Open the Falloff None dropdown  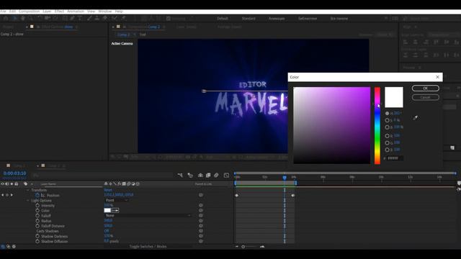(x=148, y=216)
